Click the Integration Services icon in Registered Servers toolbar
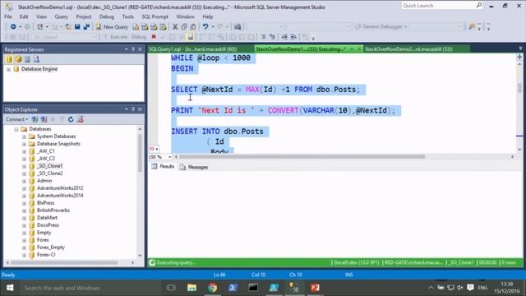This screenshot has height=296, width=526. [x=36, y=59]
